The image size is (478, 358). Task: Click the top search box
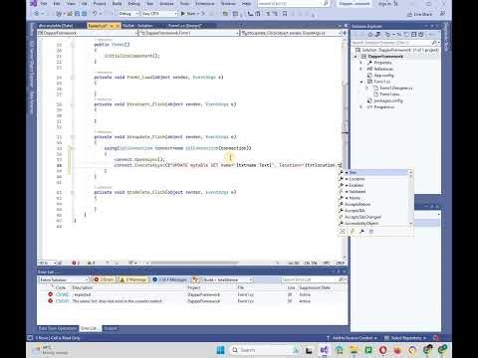point(294,4)
